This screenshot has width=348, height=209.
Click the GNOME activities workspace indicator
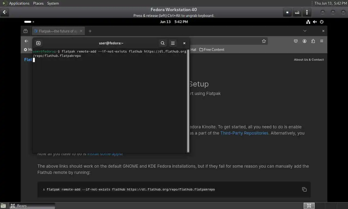[x=29, y=22]
